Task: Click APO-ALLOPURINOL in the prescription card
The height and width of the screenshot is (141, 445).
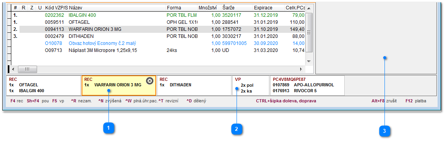Action: coord(314,85)
